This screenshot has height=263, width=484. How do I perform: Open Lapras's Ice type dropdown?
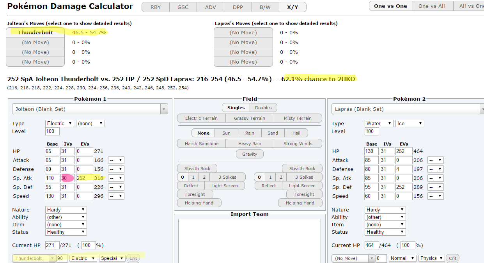410,123
